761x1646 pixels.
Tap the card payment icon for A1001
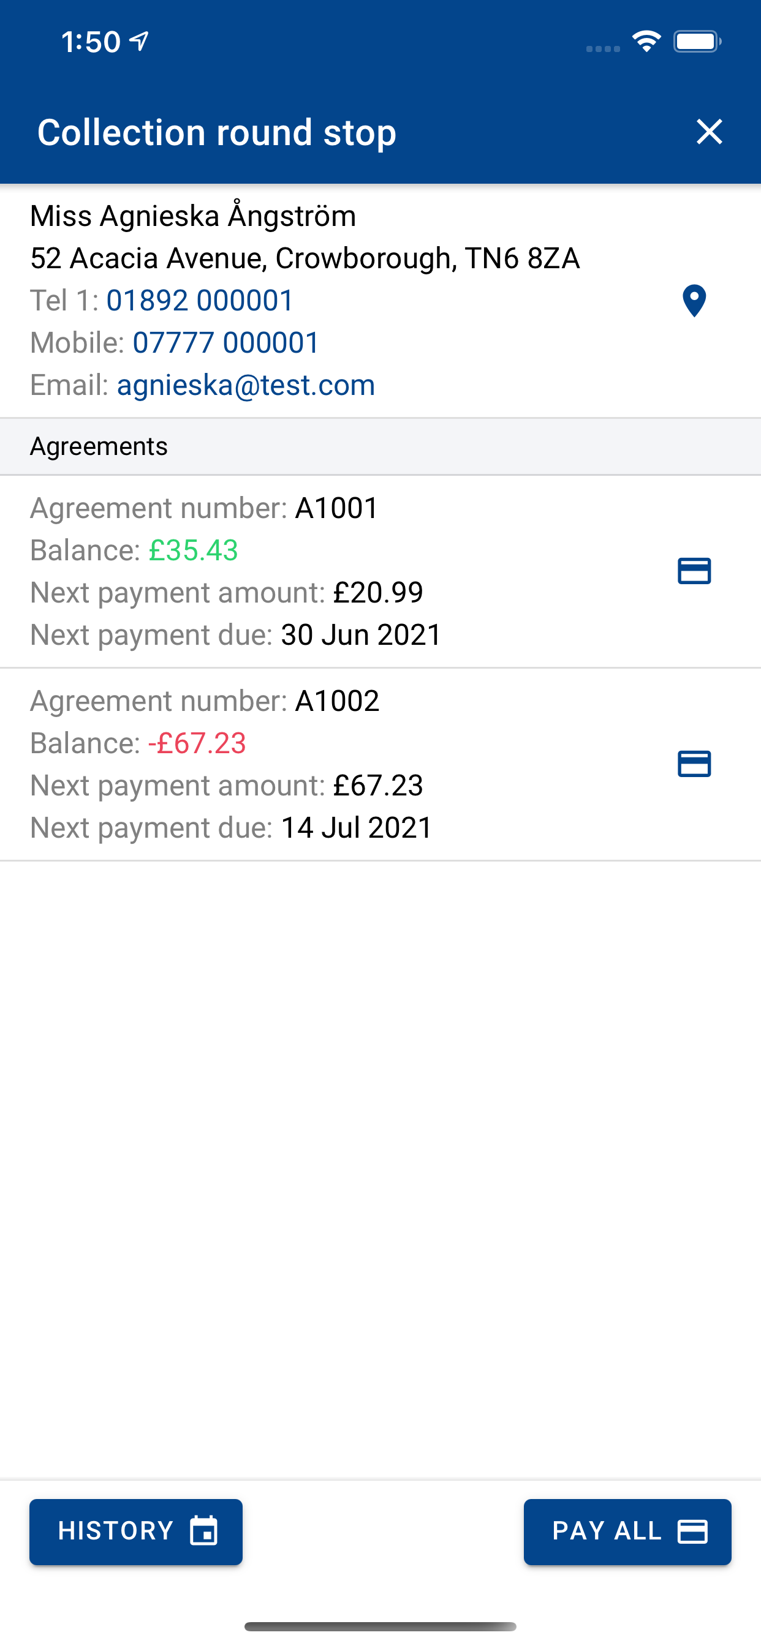(694, 571)
